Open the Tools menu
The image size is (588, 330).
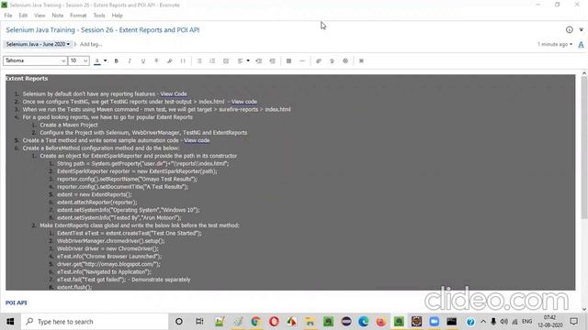[99, 16]
